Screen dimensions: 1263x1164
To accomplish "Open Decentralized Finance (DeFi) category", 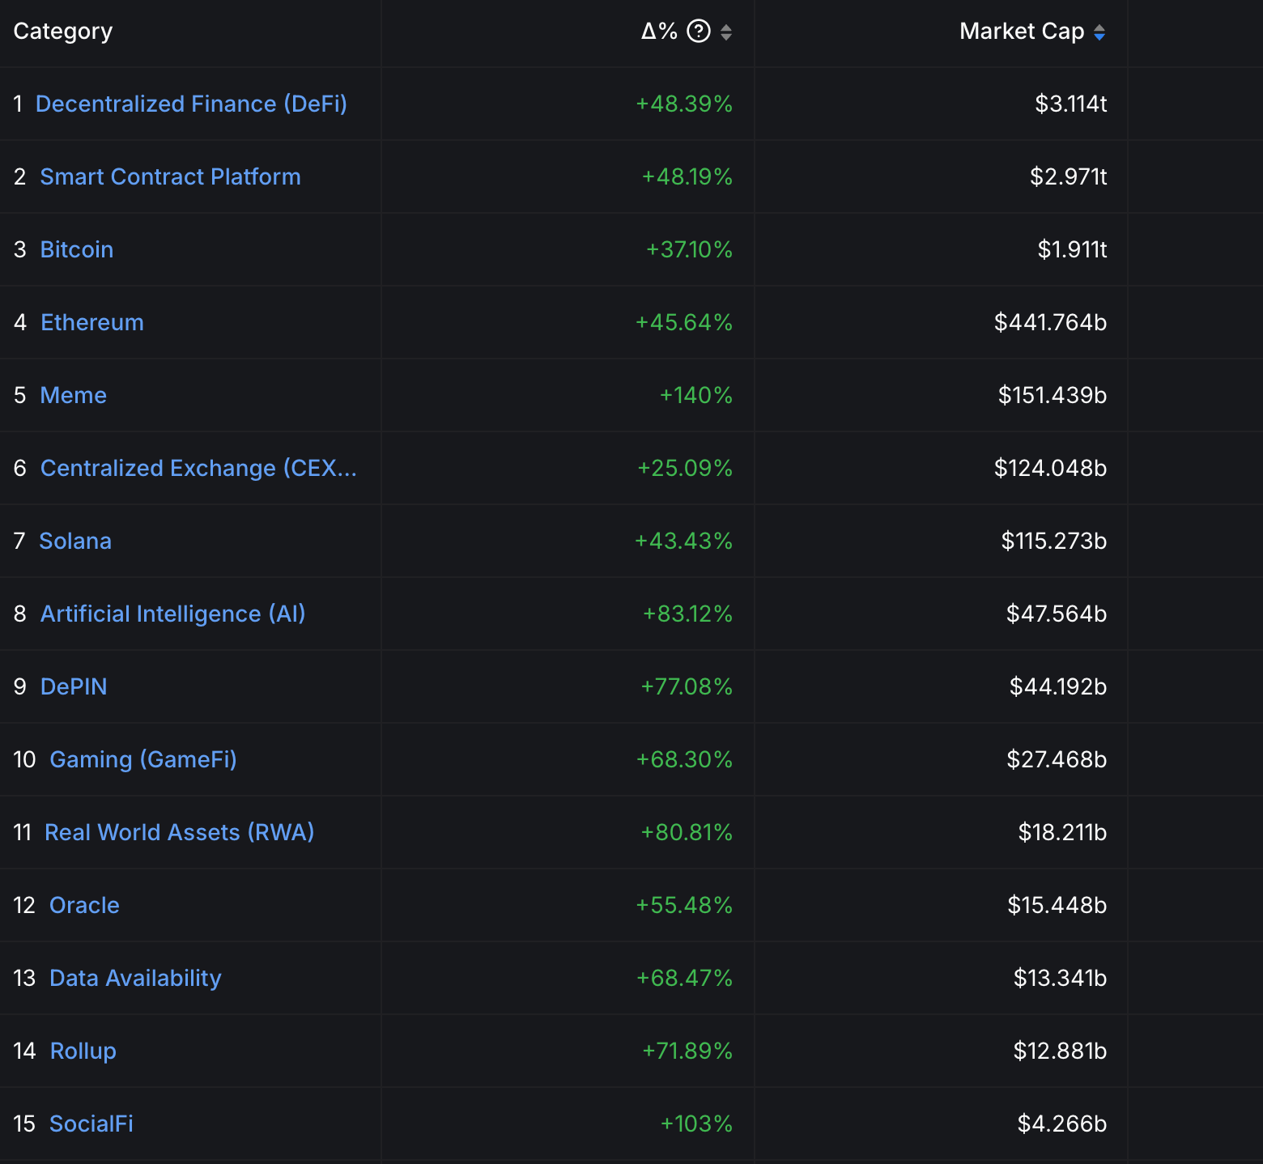I will [191, 104].
